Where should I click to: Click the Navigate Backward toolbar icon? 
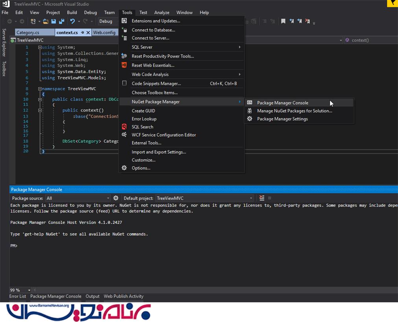[10, 21]
